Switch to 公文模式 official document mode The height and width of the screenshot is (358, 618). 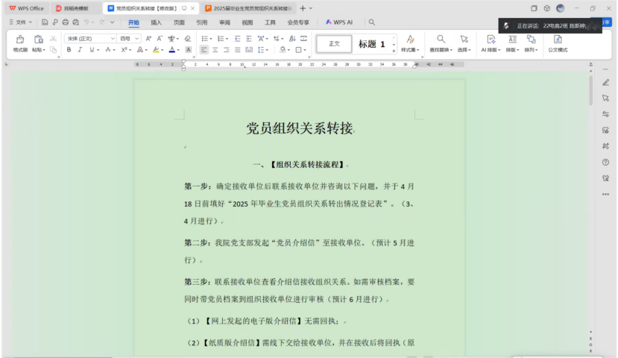pos(557,43)
